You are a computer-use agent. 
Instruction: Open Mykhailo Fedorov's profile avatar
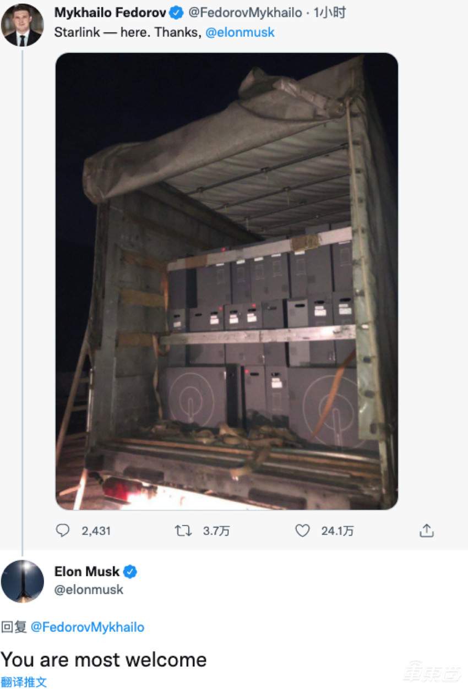tap(22, 25)
